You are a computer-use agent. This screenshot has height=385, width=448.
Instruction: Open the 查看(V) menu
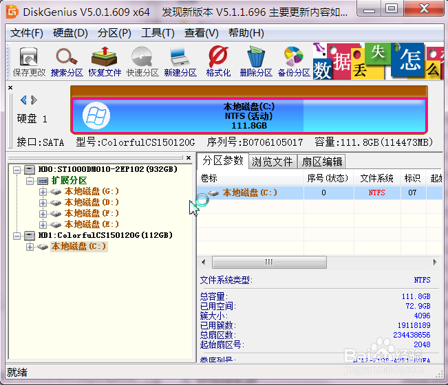(x=202, y=33)
